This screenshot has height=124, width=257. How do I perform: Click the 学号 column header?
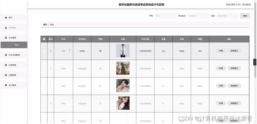click(63, 39)
